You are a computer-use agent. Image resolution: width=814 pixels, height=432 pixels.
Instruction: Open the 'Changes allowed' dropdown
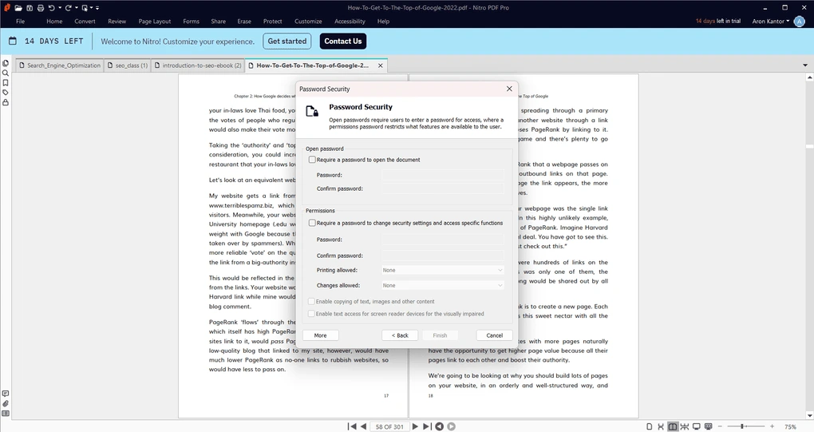443,285
